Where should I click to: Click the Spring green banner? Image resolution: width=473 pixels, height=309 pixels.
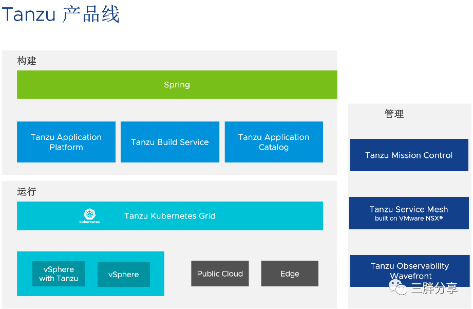[x=177, y=84]
